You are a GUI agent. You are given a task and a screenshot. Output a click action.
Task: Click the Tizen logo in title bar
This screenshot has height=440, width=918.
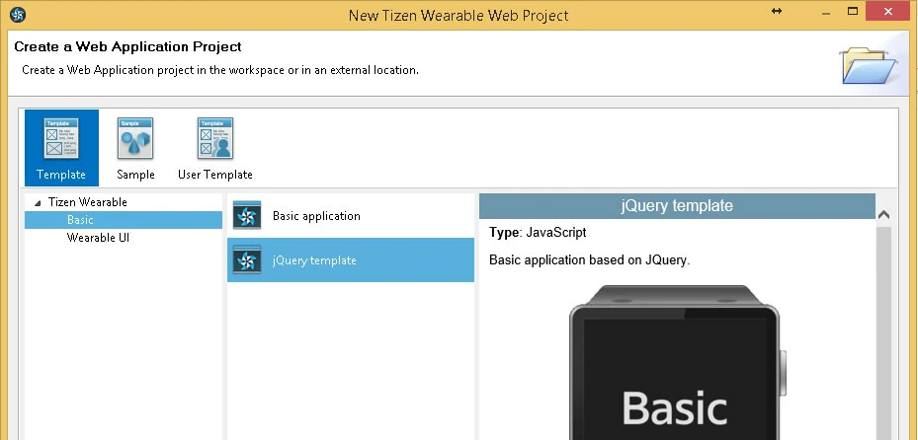(x=18, y=14)
